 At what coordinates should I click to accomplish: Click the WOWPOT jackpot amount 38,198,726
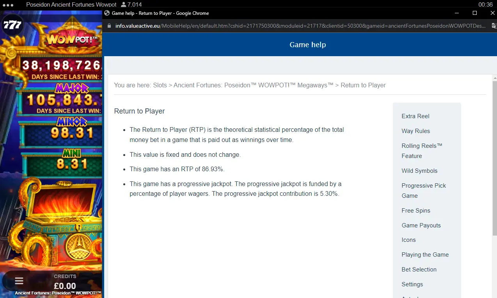coord(62,65)
